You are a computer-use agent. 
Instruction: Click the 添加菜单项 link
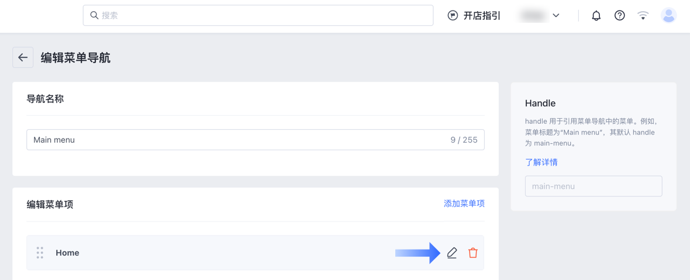tap(464, 203)
